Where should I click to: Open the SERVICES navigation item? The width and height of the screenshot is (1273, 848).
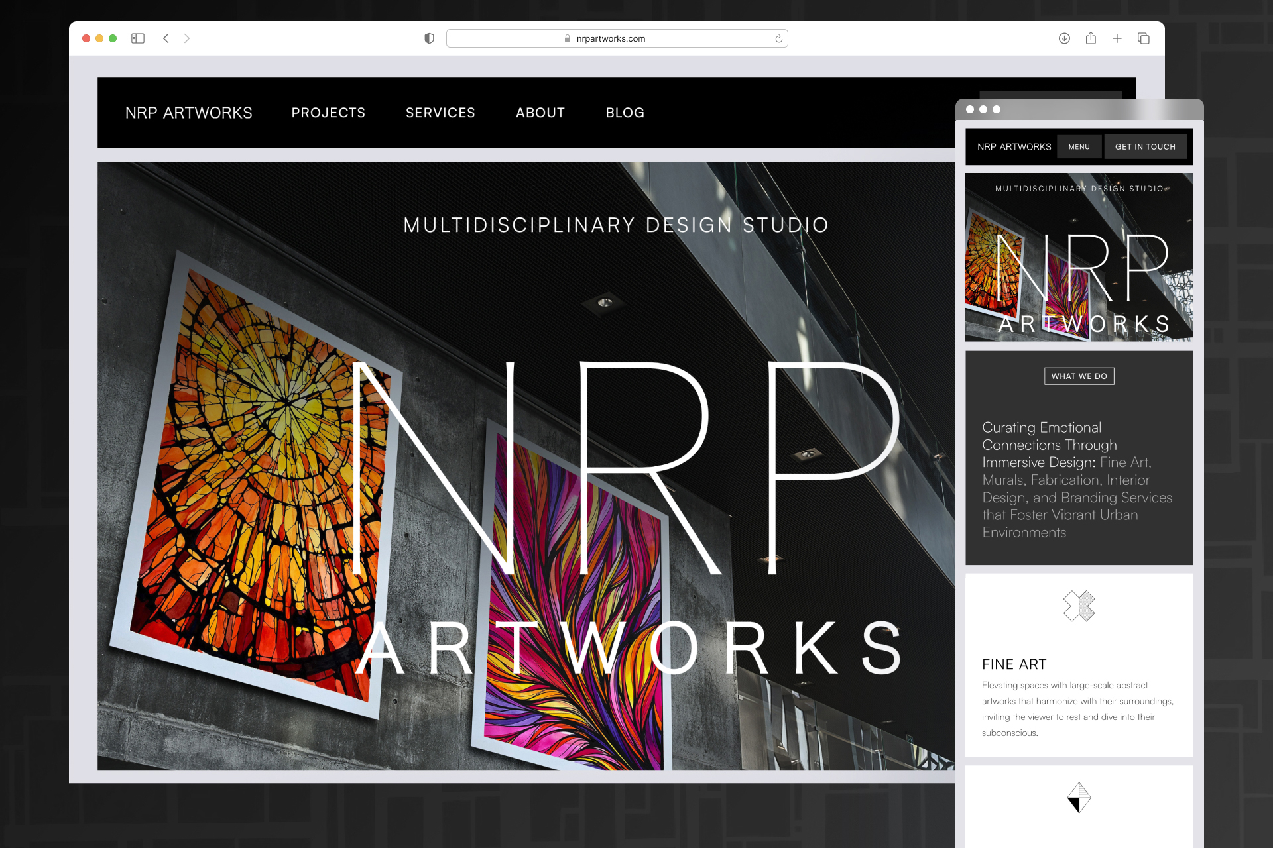coord(440,113)
